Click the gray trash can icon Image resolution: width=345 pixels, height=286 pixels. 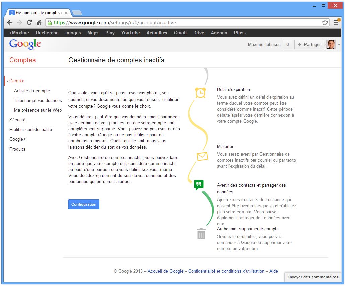(201, 234)
